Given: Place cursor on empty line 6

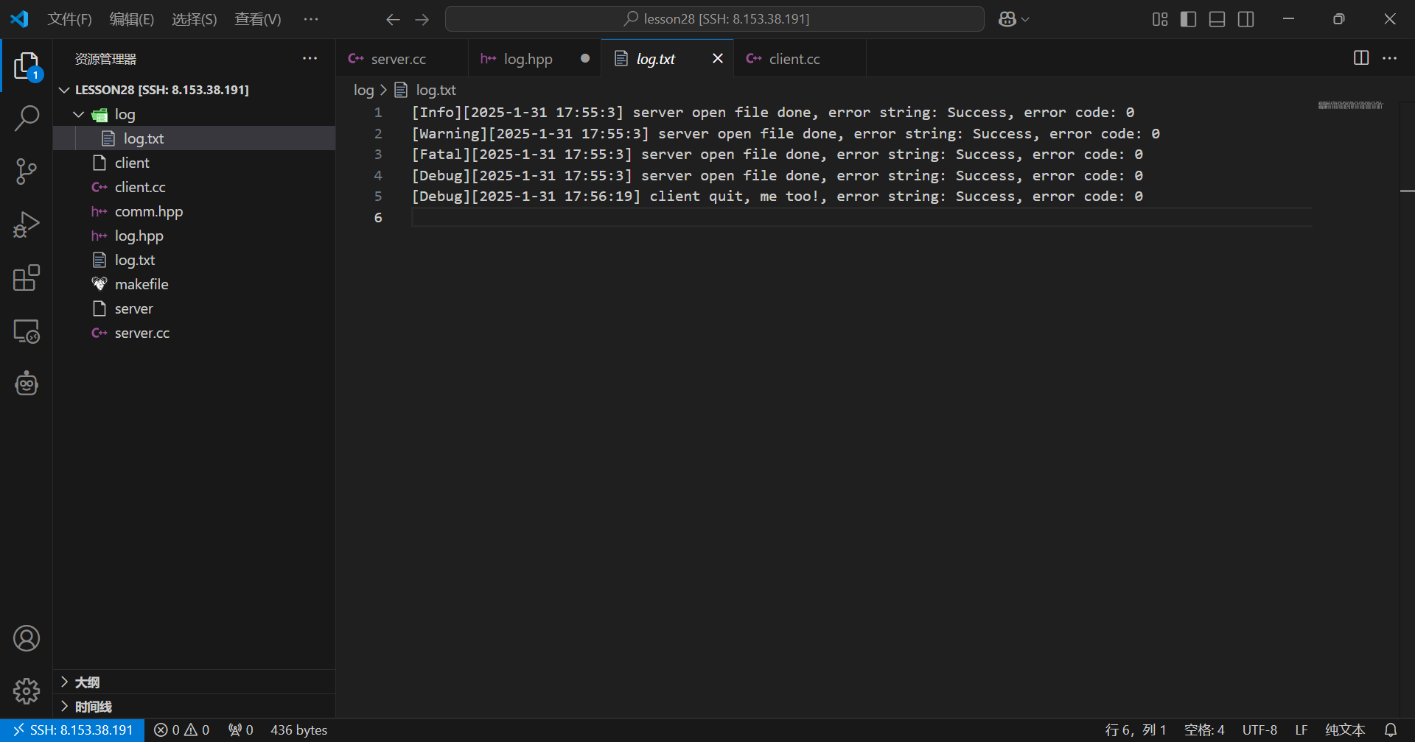Looking at the screenshot, I should [x=862, y=217].
